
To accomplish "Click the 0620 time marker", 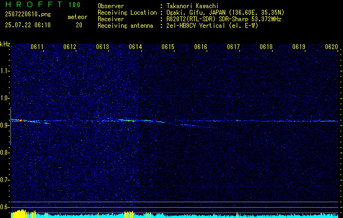I will (x=332, y=47).
